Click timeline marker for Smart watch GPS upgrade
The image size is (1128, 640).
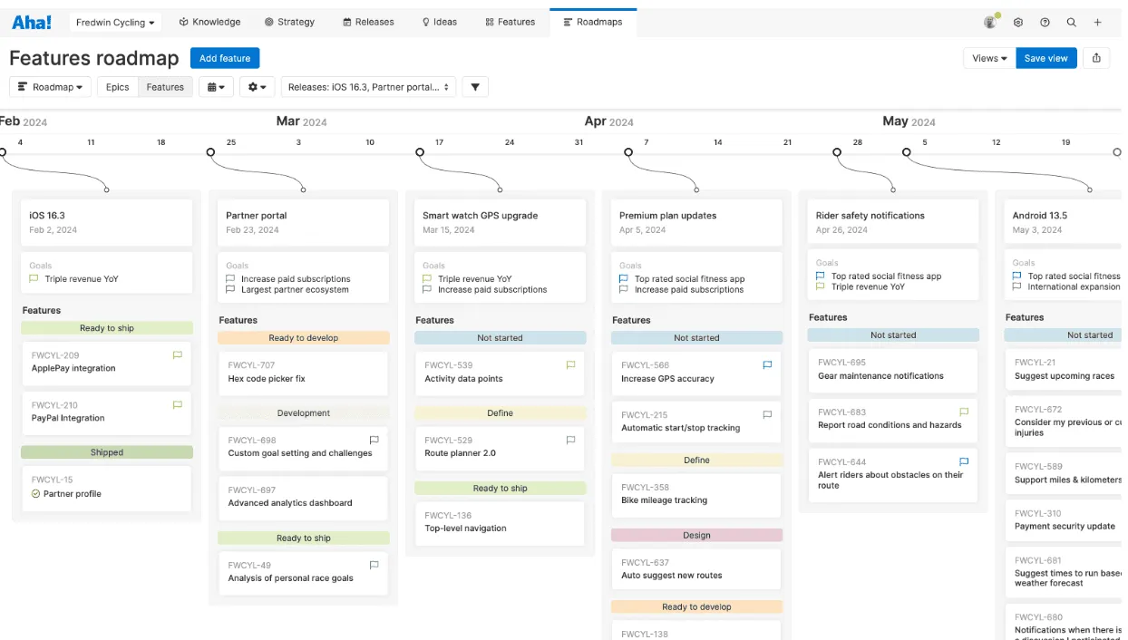pos(420,152)
